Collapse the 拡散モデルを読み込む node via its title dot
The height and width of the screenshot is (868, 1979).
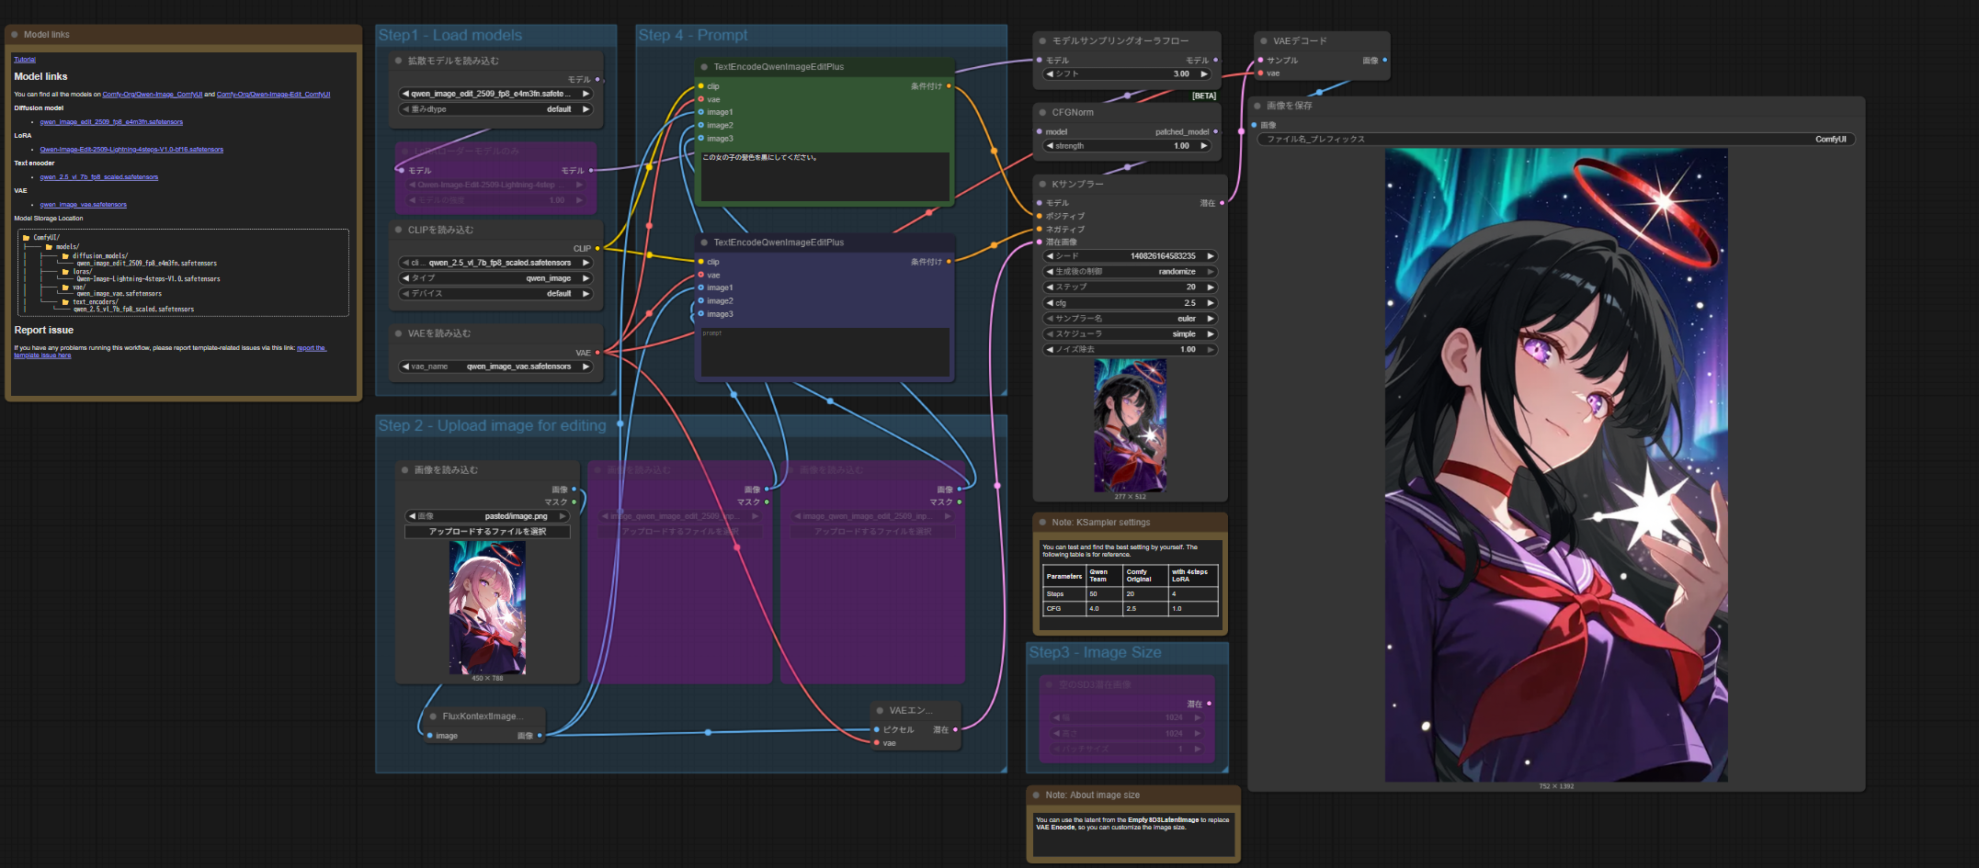(x=399, y=61)
